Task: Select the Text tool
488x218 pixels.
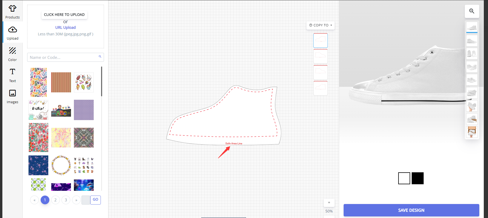Action: (x=12, y=75)
